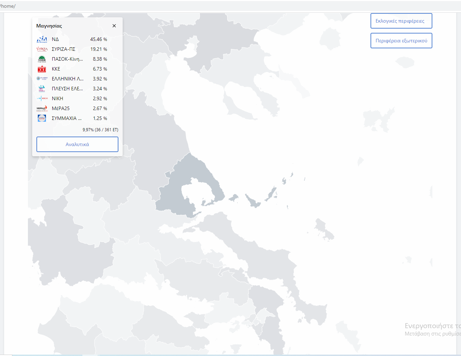This screenshot has height=356, width=461.
Task: Click the red ΚΚΕ logo
Action: (x=42, y=69)
